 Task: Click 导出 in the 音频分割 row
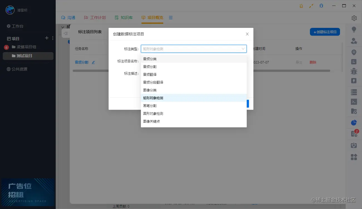(299, 62)
